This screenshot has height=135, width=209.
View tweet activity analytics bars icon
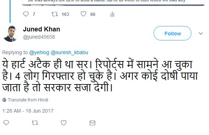[112, 14]
